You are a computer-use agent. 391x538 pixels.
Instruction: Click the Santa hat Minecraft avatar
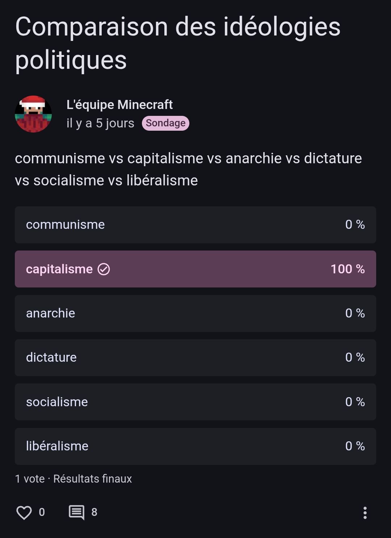click(x=33, y=114)
